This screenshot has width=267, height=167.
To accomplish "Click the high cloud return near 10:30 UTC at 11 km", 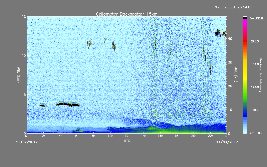I will pyautogui.click(x=114, y=46).
